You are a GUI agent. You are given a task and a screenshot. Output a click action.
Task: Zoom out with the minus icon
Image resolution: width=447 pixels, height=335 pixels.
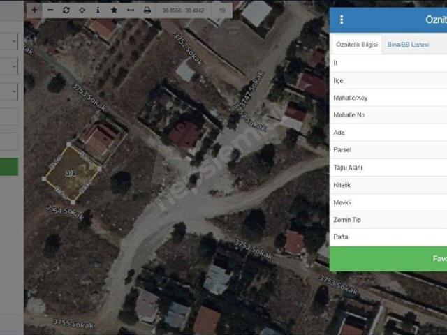point(50,10)
